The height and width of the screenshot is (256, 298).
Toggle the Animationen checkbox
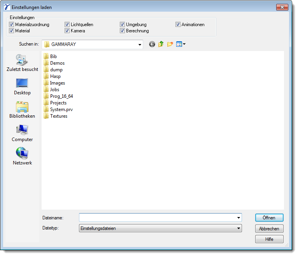[178, 25]
